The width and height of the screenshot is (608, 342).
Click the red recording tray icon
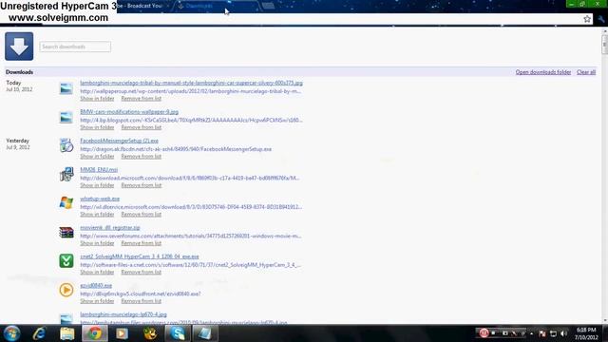click(x=484, y=333)
